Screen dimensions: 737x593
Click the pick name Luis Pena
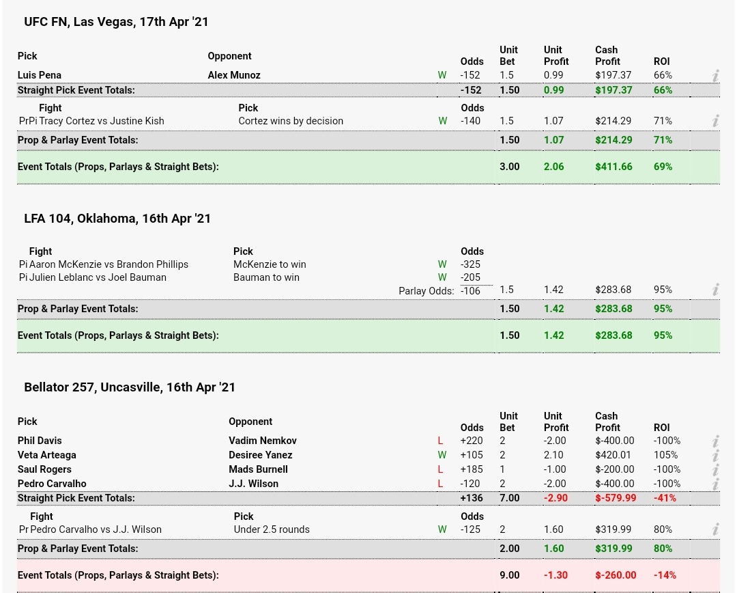point(40,75)
